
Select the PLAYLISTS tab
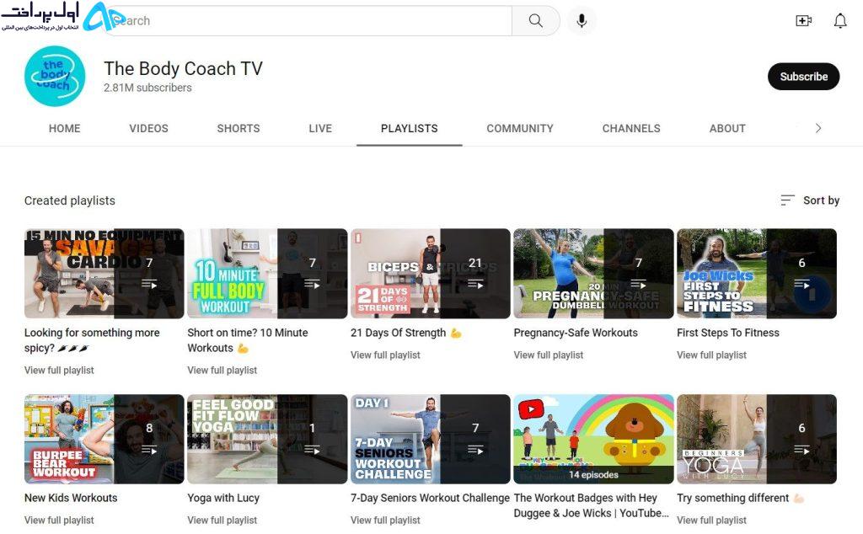click(410, 128)
